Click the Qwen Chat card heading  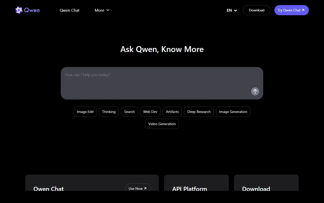point(49,189)
